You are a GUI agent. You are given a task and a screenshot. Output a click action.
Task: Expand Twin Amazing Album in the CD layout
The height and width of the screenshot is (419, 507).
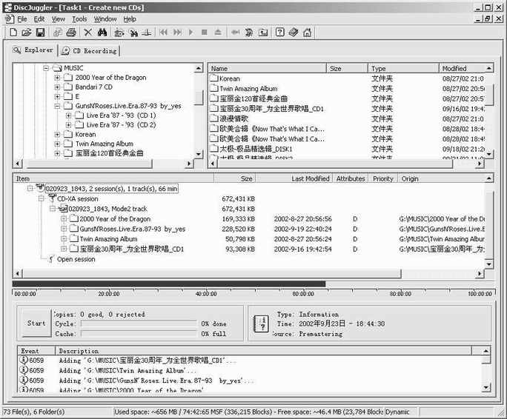click(64, 238)
